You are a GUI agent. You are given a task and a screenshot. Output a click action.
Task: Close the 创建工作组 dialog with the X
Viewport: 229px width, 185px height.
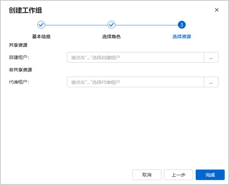pyautogui.click(x=217, y=10)
